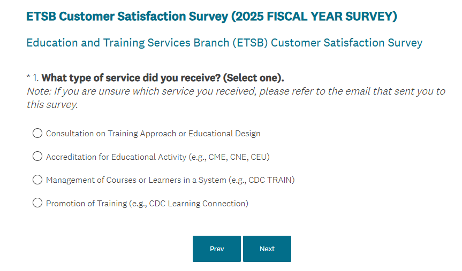
Task: Select the Accreditation for Educational Activity radio circle
Action: (37, 157)
